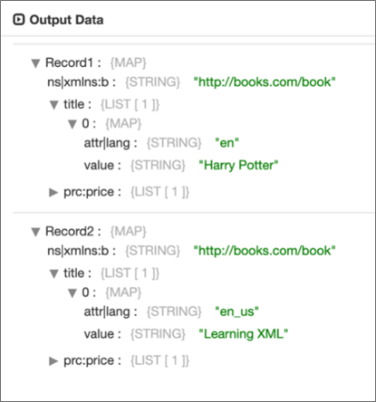Collapse item 0 map under Record1 title

click(72, 124)
